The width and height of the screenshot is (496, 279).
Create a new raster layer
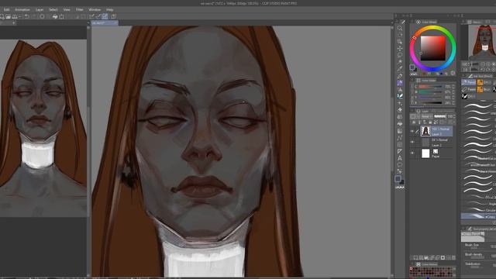[x=415, y=258]
